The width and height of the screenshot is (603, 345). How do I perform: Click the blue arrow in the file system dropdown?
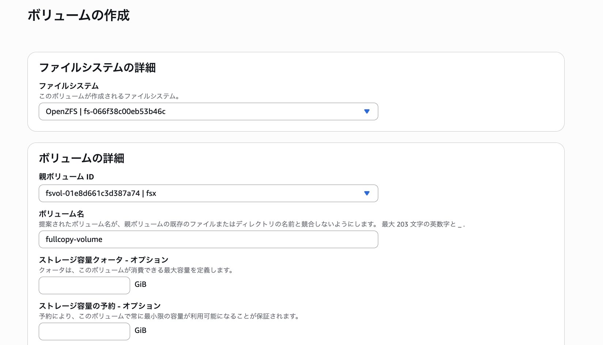(x=367, y=111)
